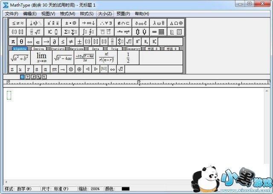Click the black color swatch in status bar

[125, 189]
